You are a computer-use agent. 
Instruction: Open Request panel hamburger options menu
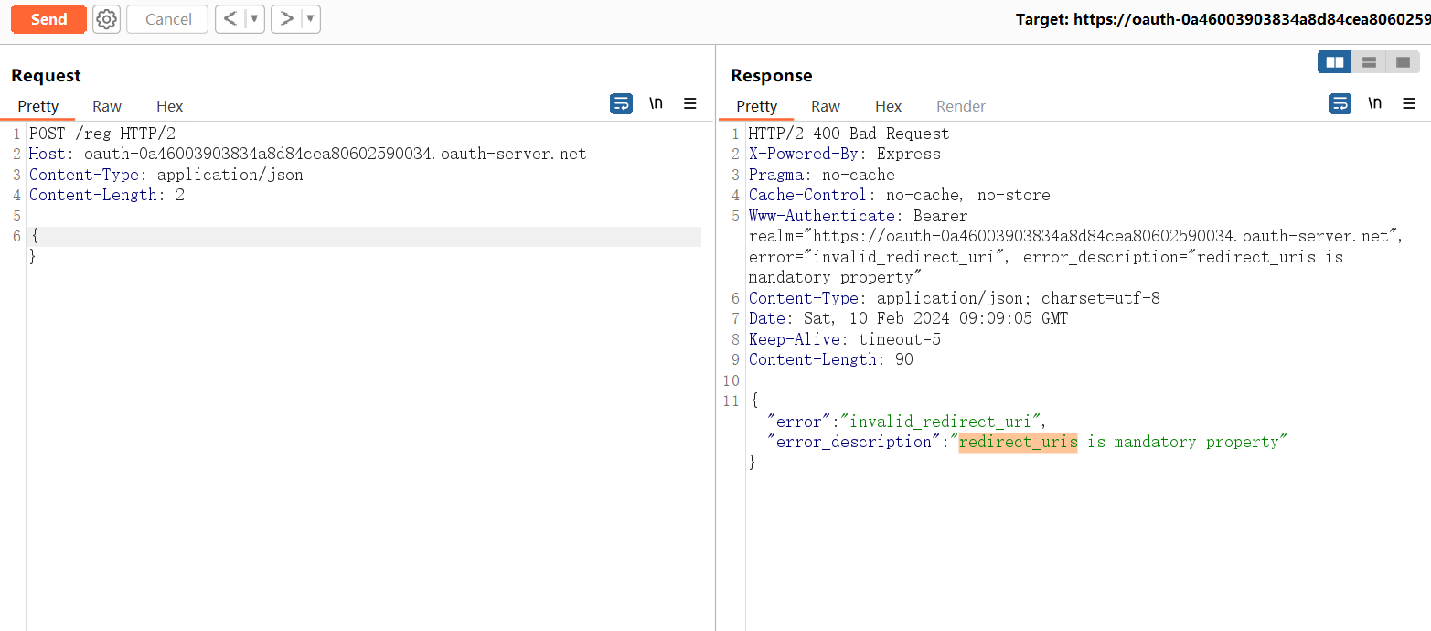point(690,104)
